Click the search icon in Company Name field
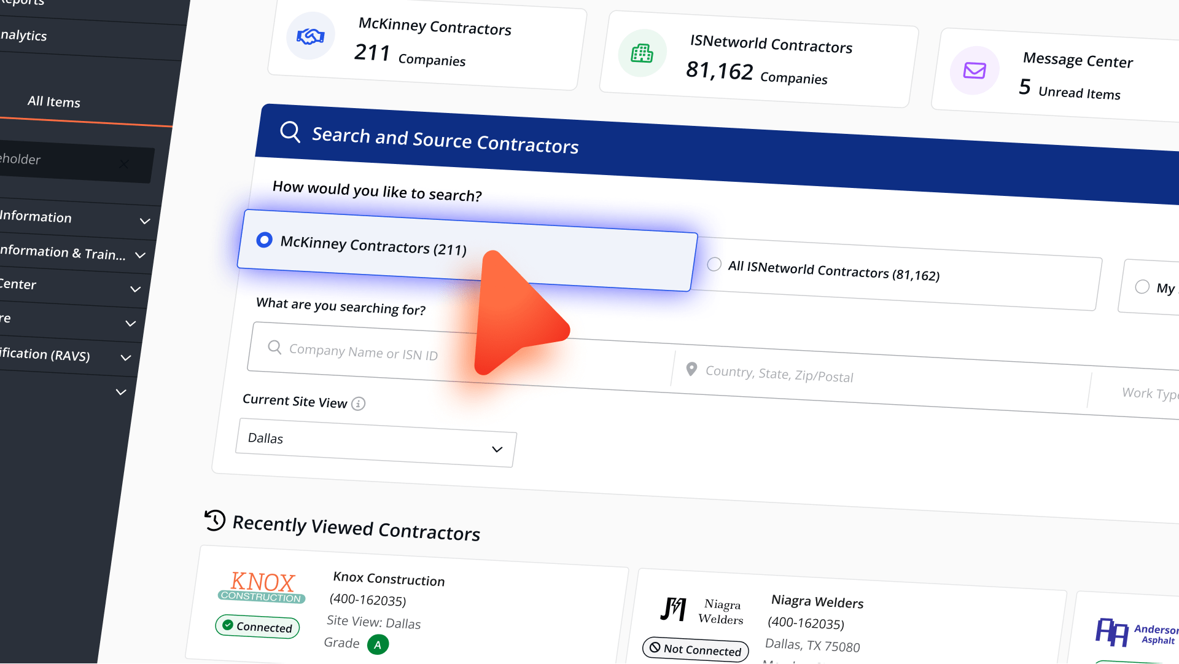Screen dimensions: 1179x664 click(275, 347)
